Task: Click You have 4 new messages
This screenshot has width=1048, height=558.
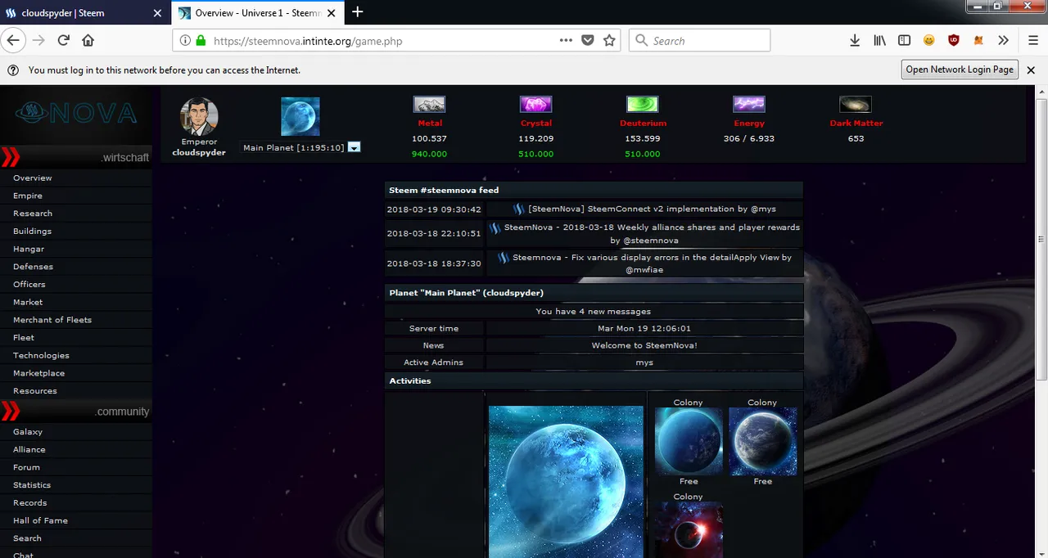Action: coord(594,312)
